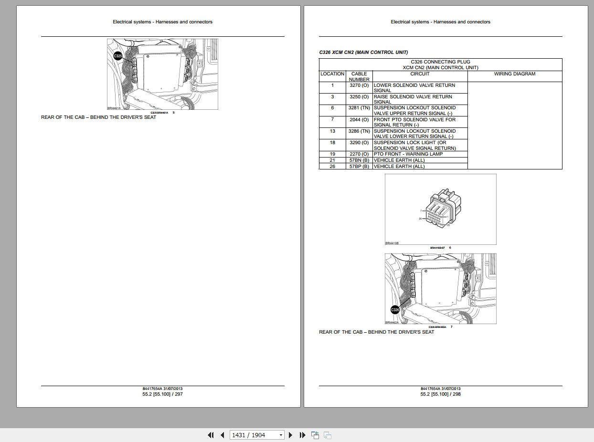Click the rear-of-cab drawing on the left page

162,74
